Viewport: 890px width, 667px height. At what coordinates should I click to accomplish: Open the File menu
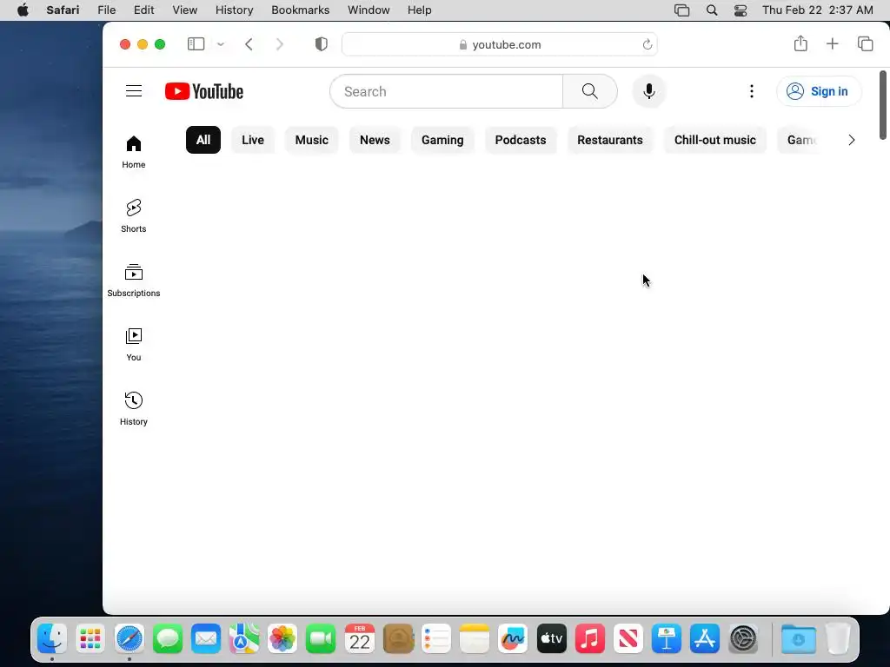pos(107,10)
